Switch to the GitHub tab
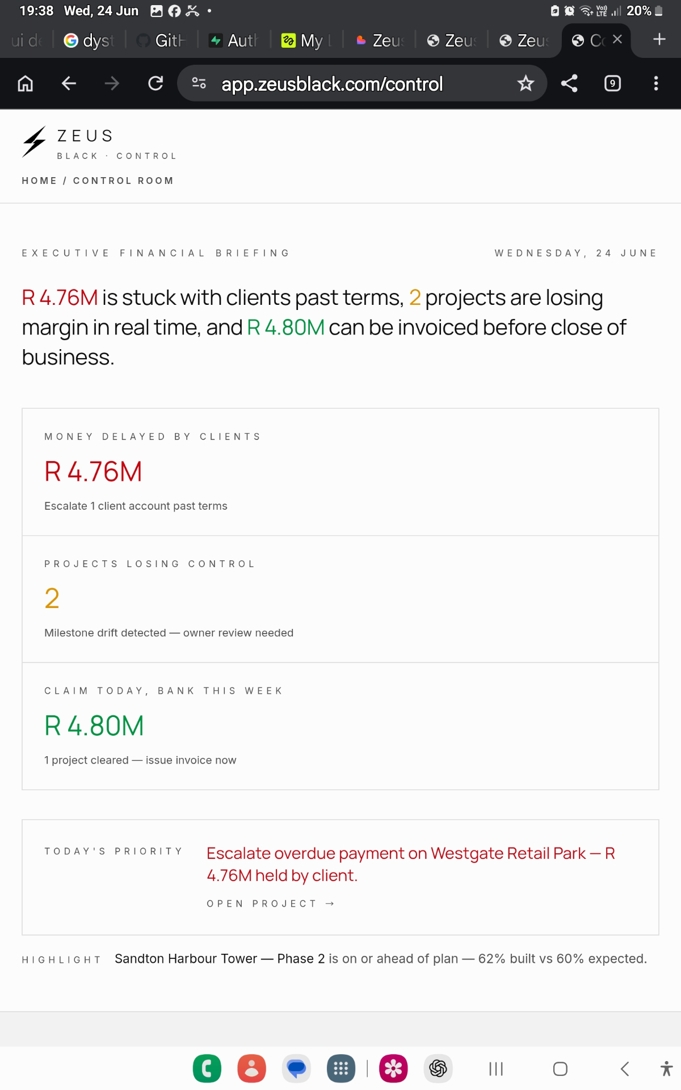The height and width of the screenshot is (1090, 681). click(162, 40)
